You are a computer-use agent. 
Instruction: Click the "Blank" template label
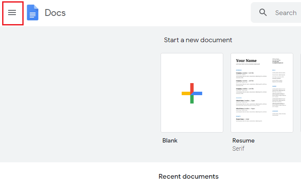tap(170, 140)
